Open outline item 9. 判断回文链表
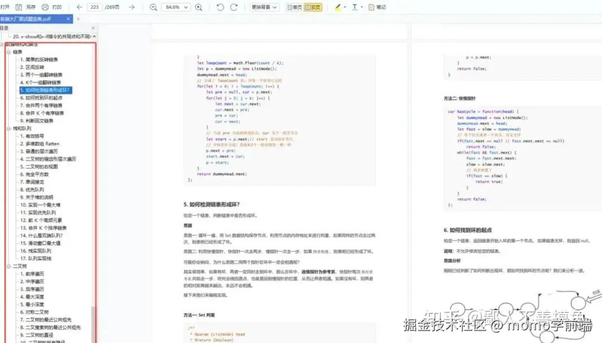The height and width of the screenshot is (343, 602). (x=36, y=121)
